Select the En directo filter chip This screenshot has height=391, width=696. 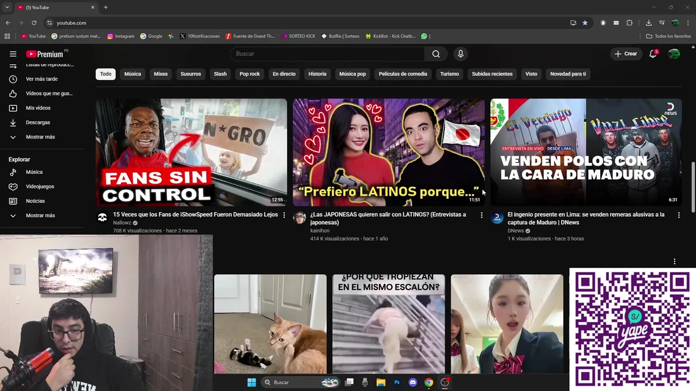284,74
